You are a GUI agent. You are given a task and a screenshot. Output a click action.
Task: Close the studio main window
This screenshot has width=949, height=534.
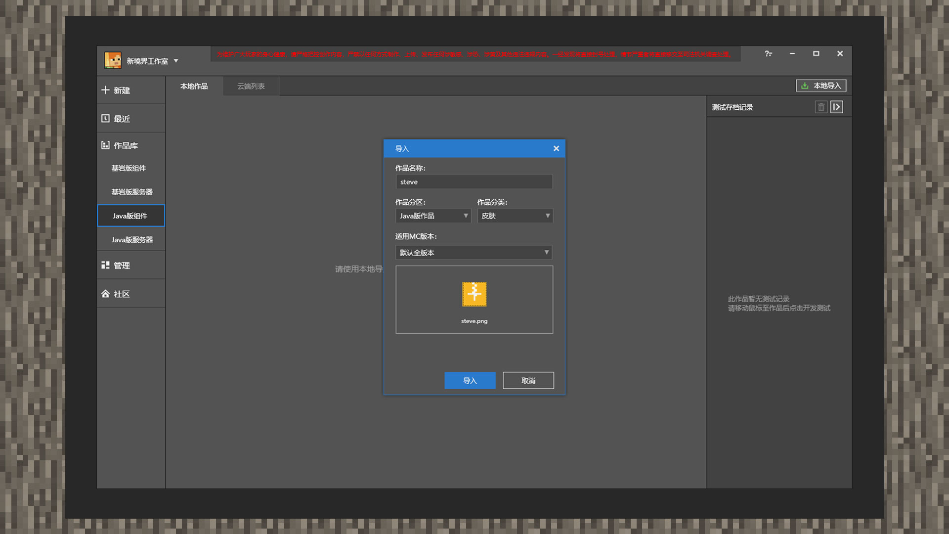pos(840,53)
